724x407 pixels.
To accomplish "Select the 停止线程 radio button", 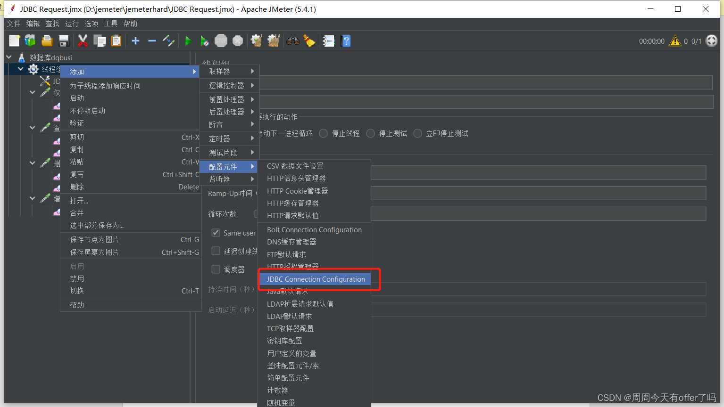I will [323, 133].
